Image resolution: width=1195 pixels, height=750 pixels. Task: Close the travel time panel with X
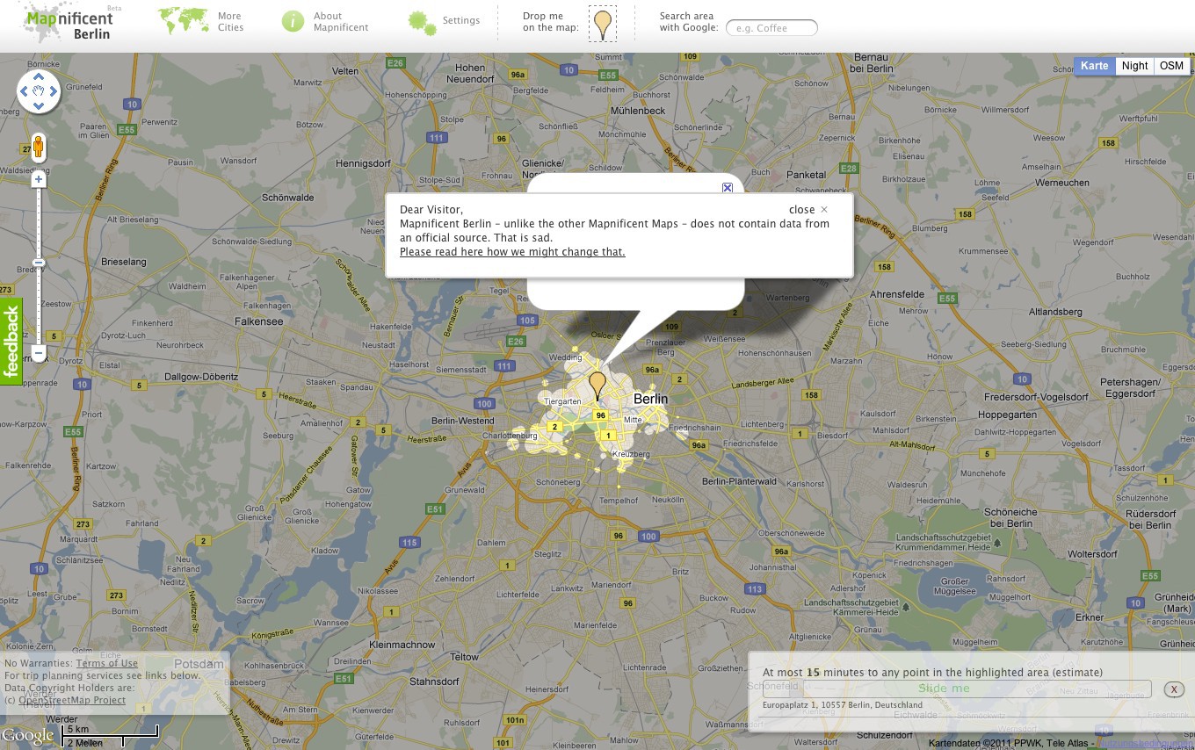(x=1174, y=689)
